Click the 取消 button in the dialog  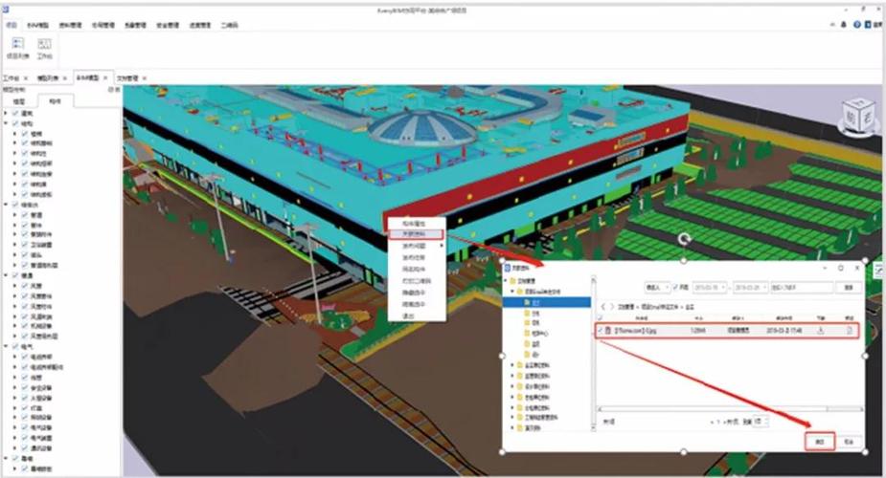(849, 442)
